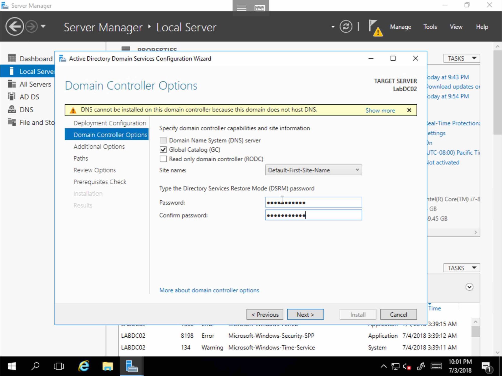Screen dimensions: 502x376
Task: Click the Local Server icon
Action: [x=12, y=71]
